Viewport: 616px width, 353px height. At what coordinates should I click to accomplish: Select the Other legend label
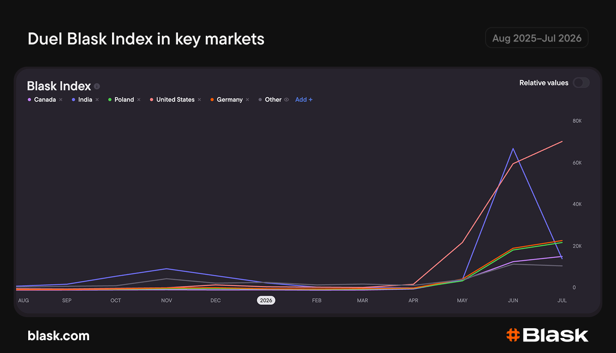click(x=273, y=100)
